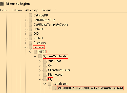
Task: Select the Services tree entry
Action: 39,47
